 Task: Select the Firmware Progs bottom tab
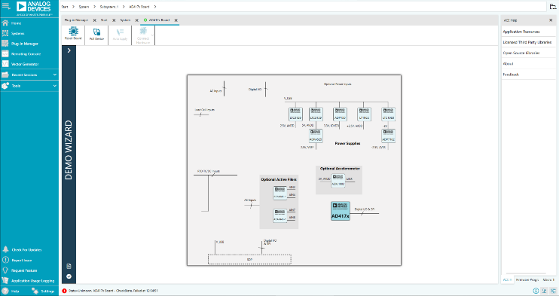point(527,280)
